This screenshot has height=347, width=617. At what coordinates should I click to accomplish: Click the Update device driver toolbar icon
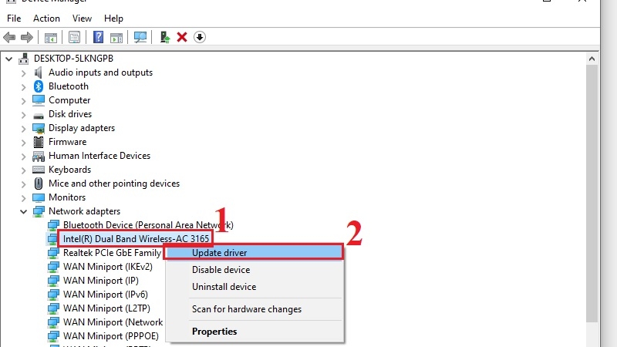tap(165, 37)
